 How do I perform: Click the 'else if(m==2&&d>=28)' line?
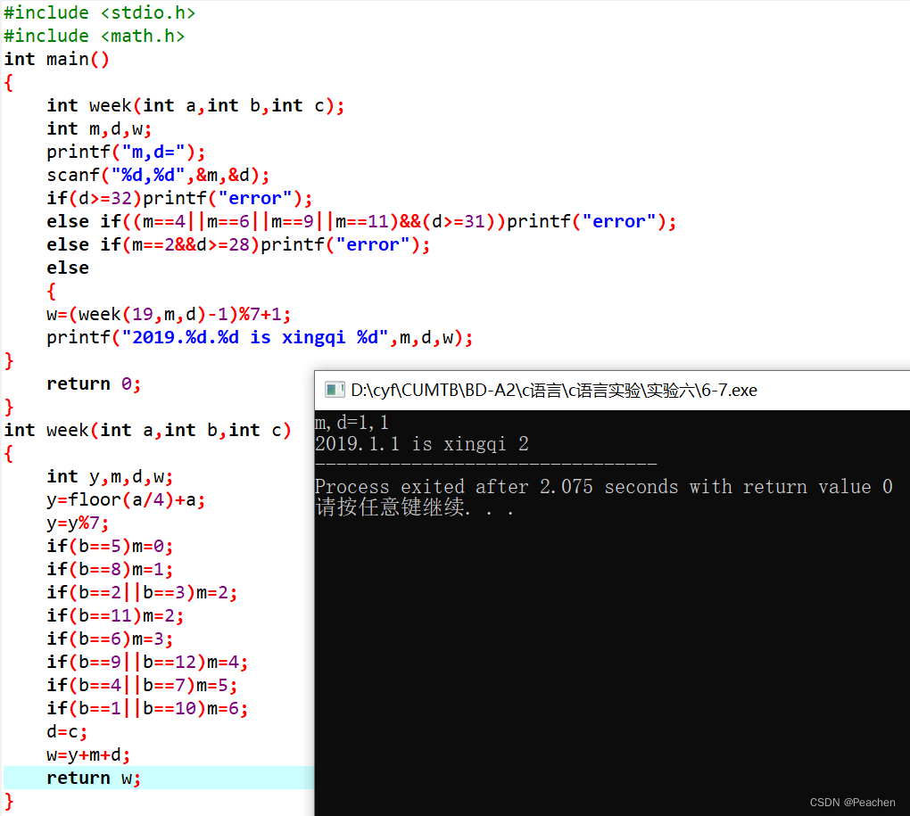pos(238,244)
